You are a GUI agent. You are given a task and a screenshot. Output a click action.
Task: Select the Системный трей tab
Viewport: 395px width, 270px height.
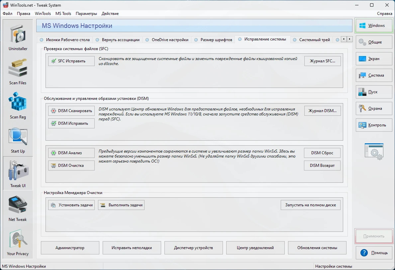(x=312, y=40)
